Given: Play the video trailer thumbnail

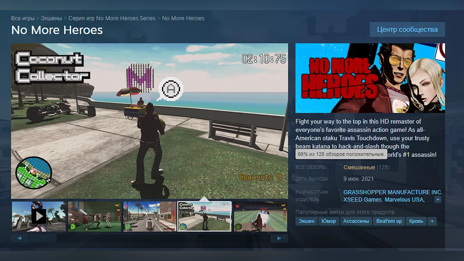Looking at the screenshot, I should [39, 217].
